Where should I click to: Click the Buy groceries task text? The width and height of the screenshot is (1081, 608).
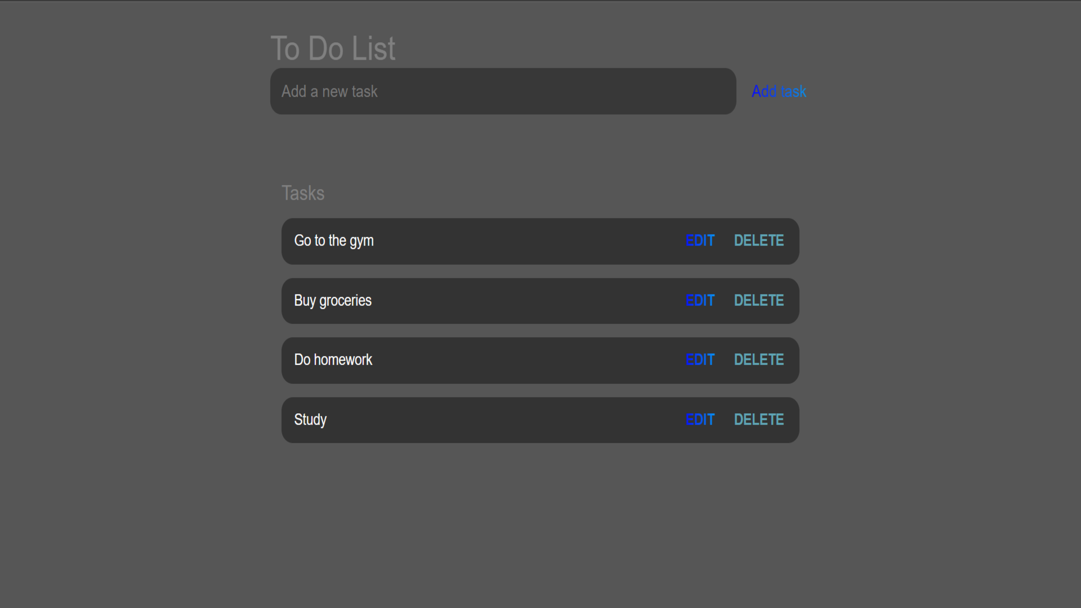332,301
